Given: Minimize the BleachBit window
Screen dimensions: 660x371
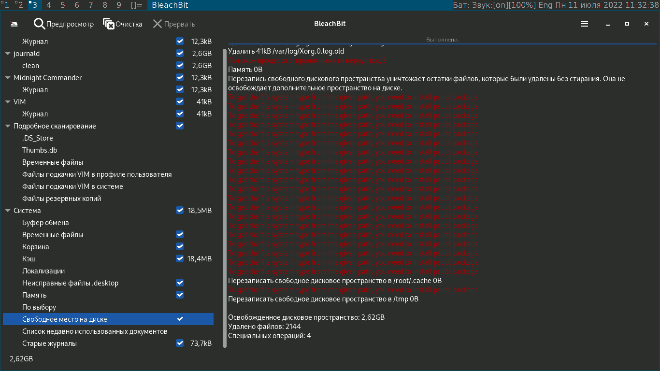Looking at the screenshot, I should pyautogui.click(x=608, y=24).
